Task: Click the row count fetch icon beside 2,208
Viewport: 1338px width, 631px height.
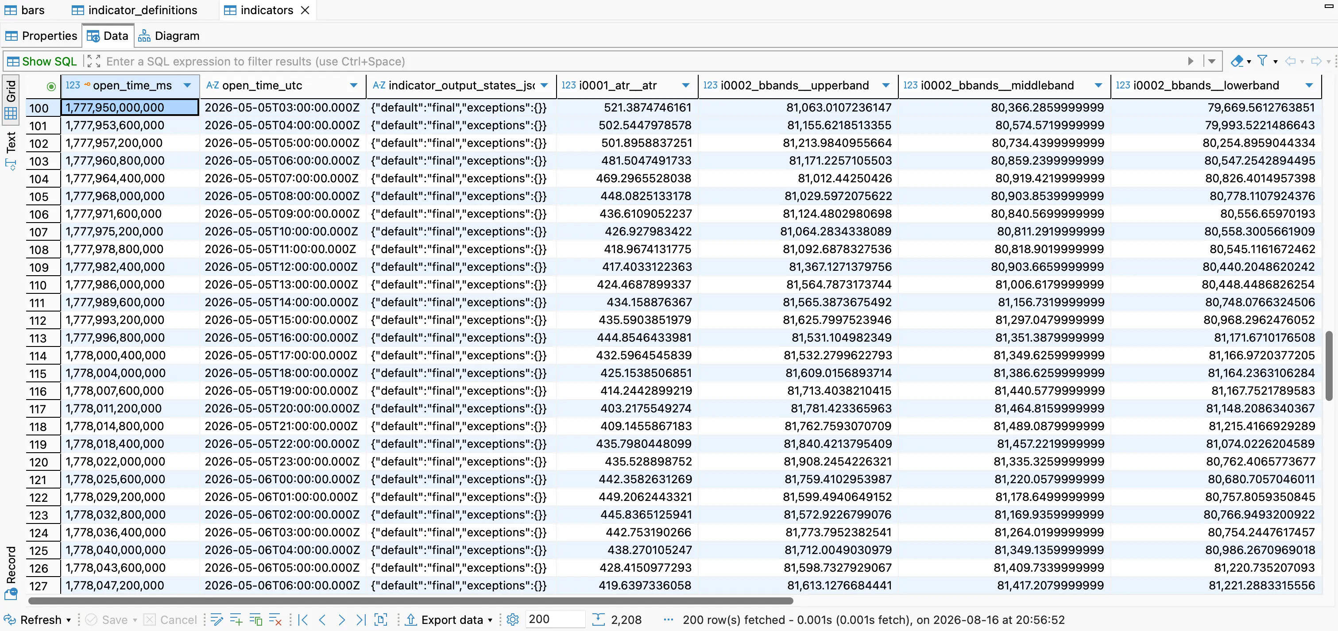Action: (x=598, y=619)
